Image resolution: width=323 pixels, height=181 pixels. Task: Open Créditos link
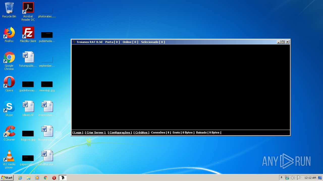pos(141,132)
